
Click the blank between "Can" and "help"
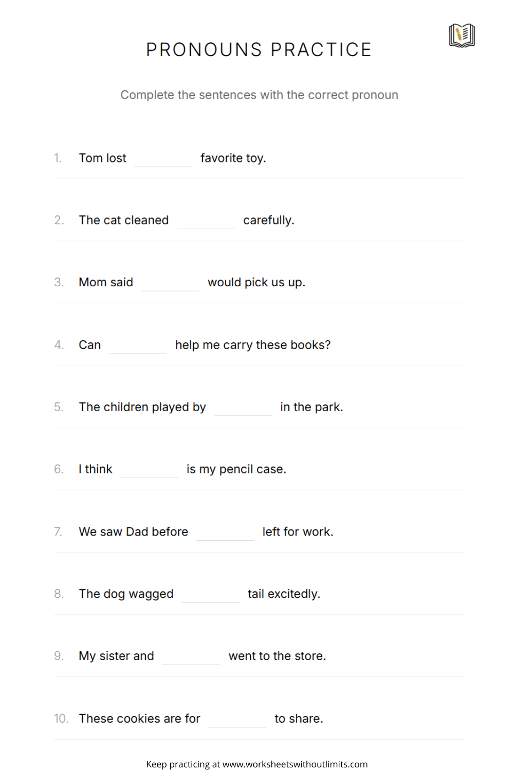pyautogui.click(x=138, y=346)
